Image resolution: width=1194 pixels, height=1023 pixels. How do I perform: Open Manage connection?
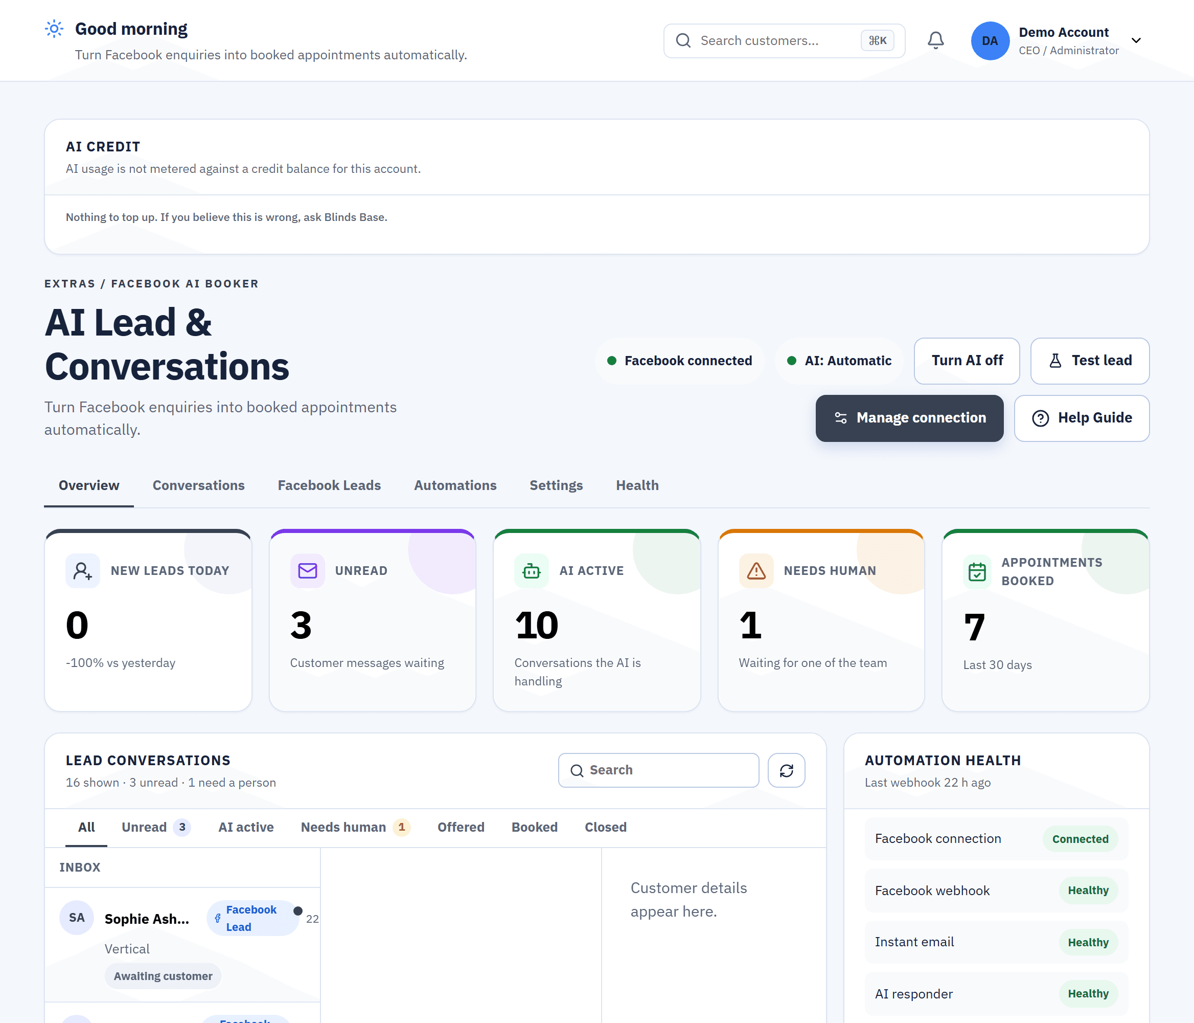[909, 418]
